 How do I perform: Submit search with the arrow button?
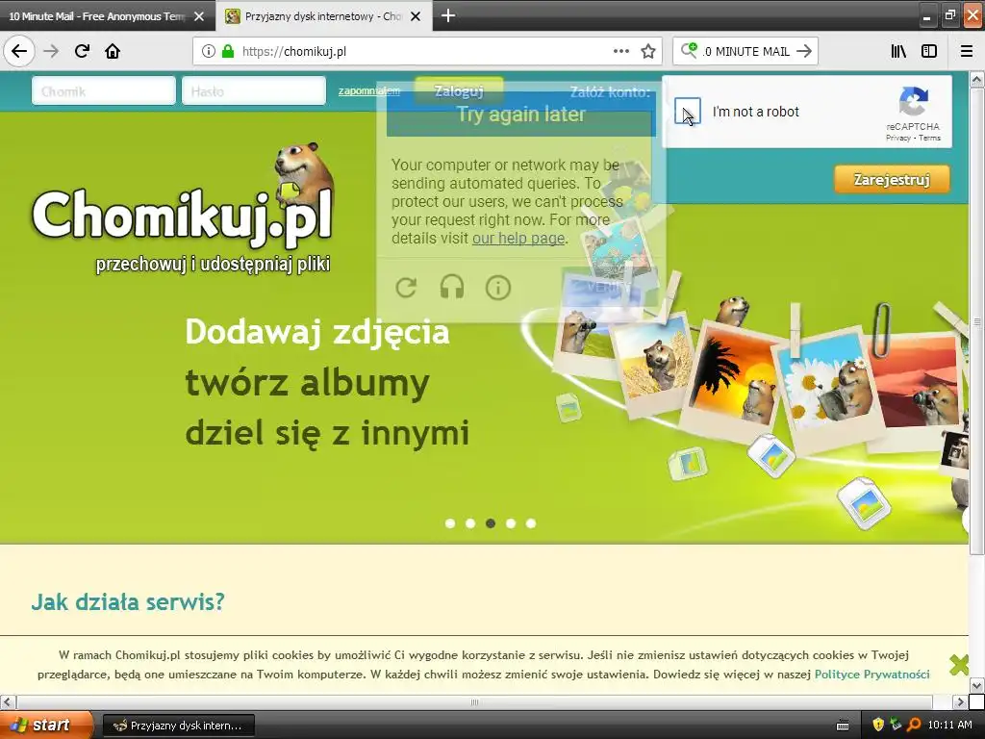804,51
